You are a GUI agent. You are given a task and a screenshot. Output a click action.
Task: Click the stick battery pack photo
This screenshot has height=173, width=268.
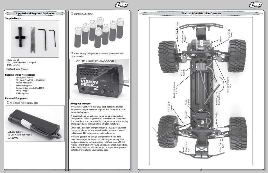click(35, 123)
